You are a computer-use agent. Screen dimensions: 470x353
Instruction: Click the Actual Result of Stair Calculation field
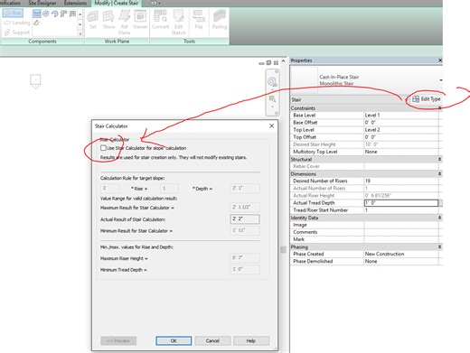tap(245, 219)
